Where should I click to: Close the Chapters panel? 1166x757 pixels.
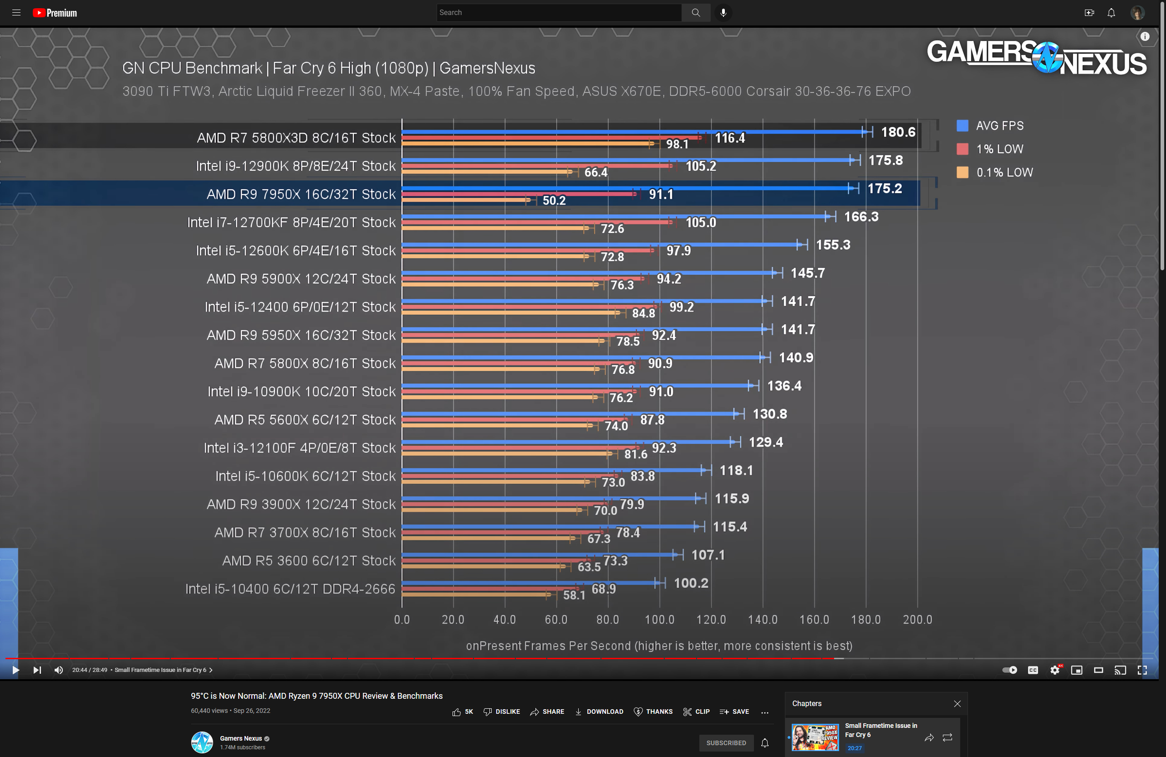tap(957, 704)
